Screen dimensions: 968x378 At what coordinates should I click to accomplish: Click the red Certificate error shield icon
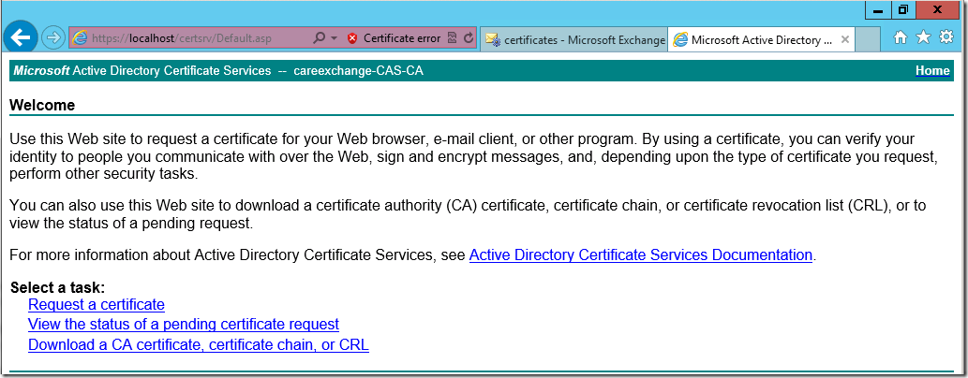352,38
